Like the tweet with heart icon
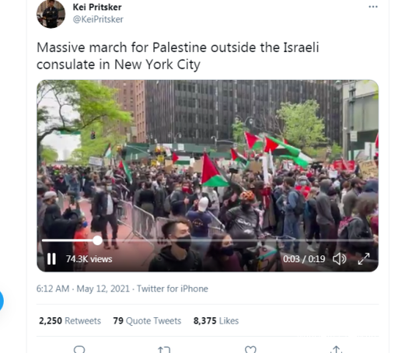 pos(250,350)
